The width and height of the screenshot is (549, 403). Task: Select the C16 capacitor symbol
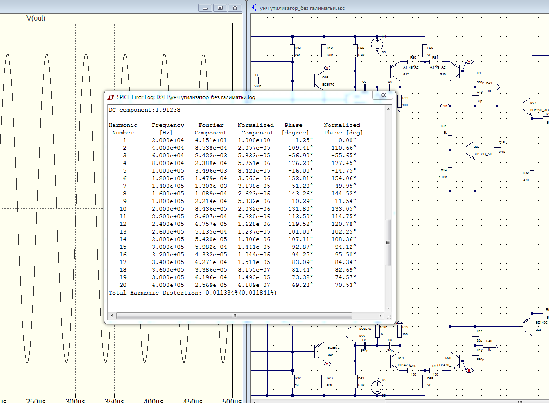pyautogui.click(x=497, y=146)
